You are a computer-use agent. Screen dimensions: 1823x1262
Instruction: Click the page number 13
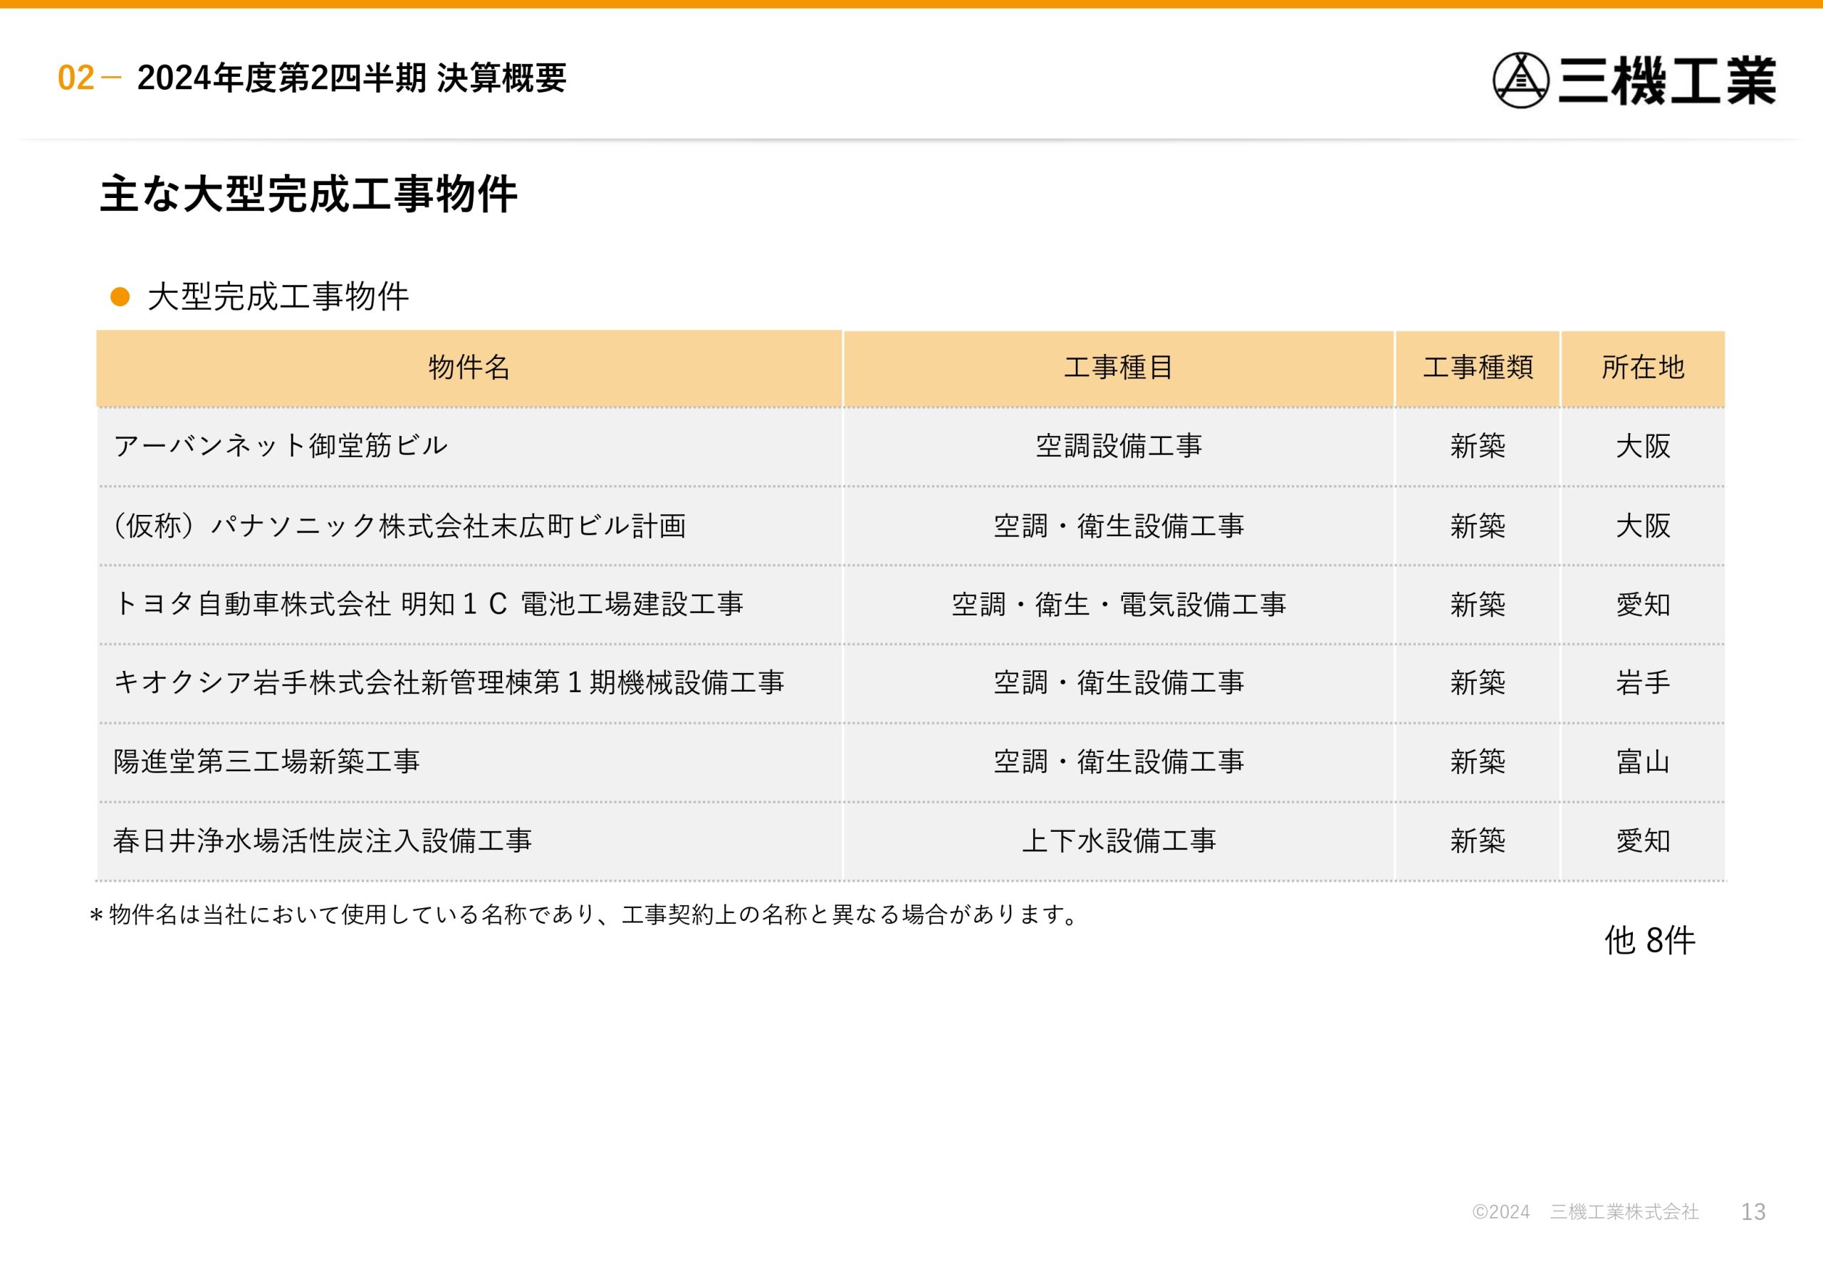pos(1753,1211)
